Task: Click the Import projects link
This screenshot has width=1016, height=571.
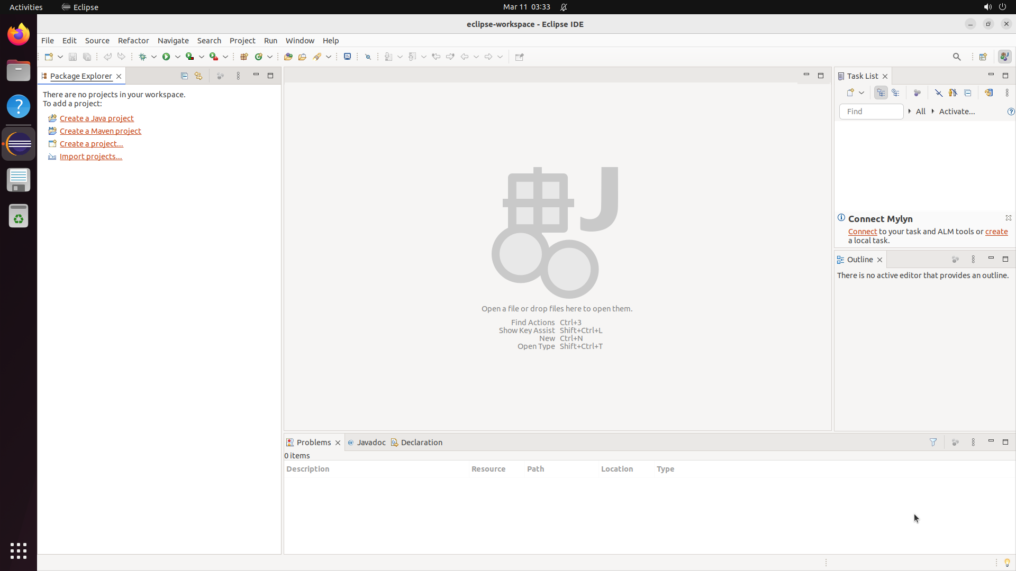Action: point(90,156)
